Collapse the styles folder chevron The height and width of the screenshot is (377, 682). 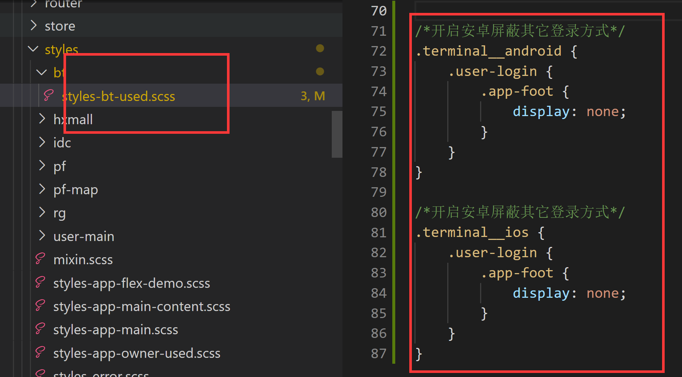33,49
